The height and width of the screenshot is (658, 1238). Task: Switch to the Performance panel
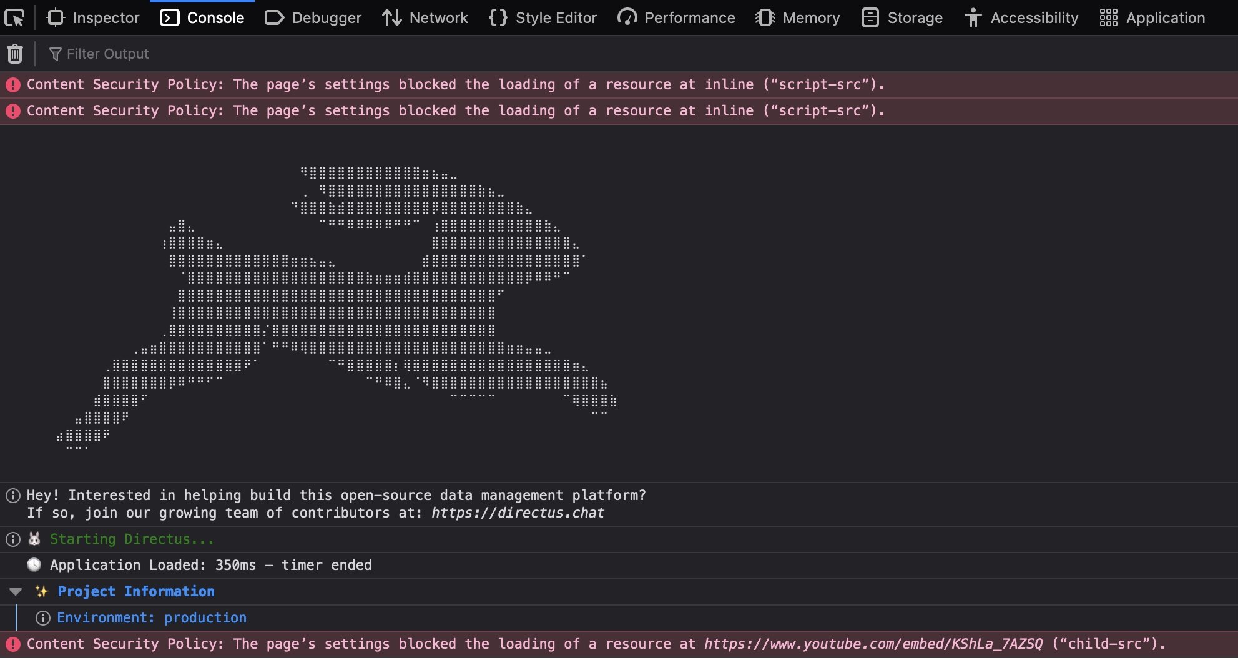[676, 17]
